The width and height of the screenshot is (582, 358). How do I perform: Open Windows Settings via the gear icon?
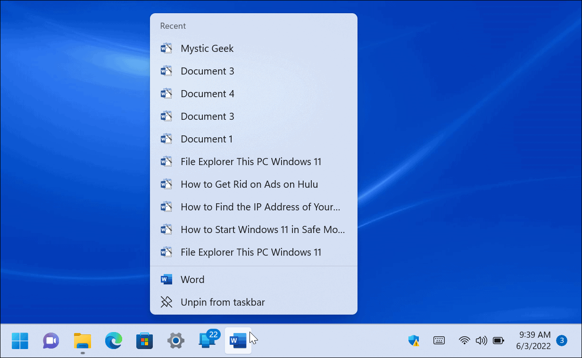(x=175, y=341)
